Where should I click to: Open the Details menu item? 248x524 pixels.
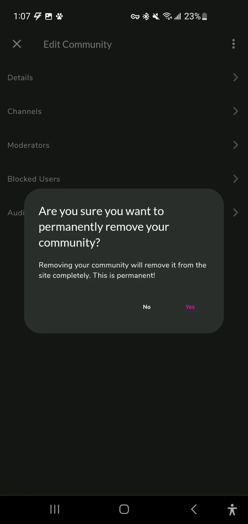tap(20, 78)
